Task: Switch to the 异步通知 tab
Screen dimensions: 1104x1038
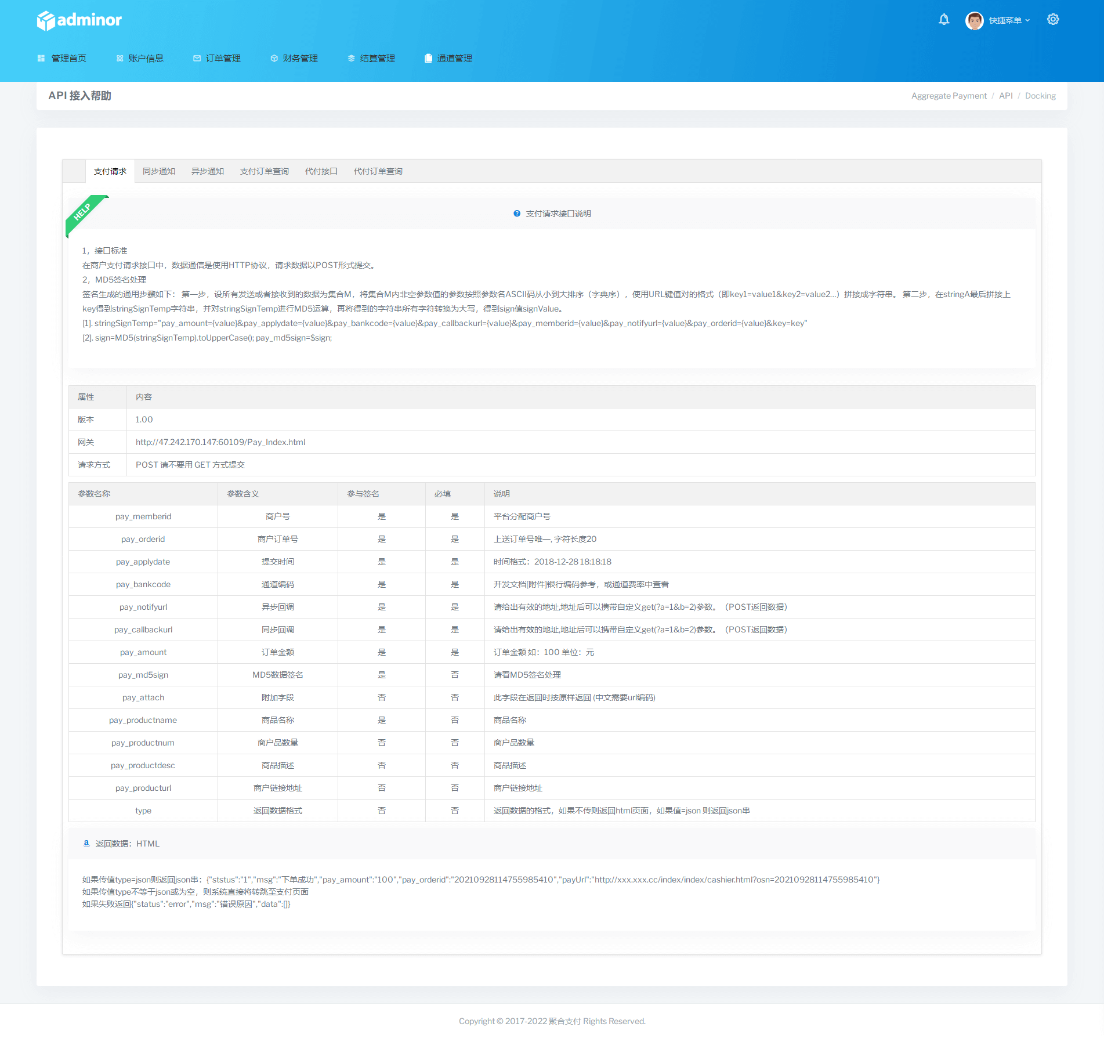Action: (x=208, y=171)
